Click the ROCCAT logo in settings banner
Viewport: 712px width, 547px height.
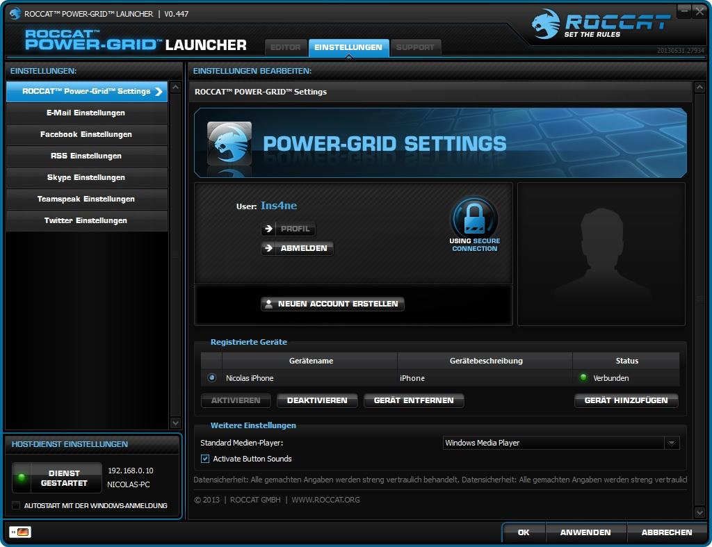(229, 143)
